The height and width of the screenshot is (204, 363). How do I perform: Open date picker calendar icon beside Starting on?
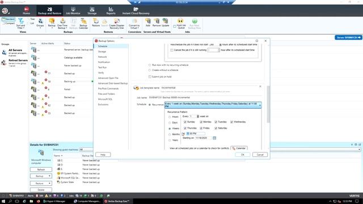point(214,138)
